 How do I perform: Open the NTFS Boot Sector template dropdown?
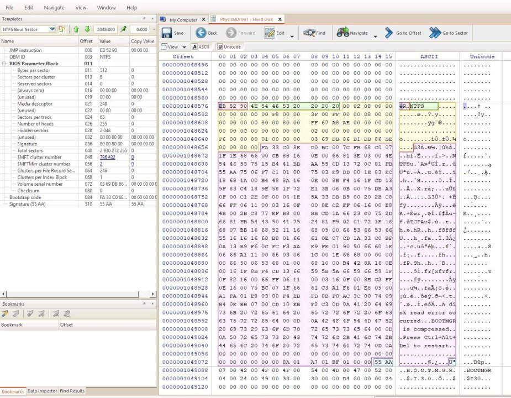point(52,29)
